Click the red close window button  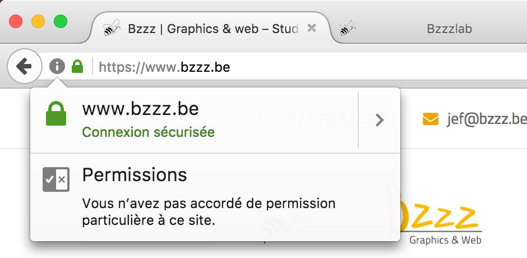(16, 21)
